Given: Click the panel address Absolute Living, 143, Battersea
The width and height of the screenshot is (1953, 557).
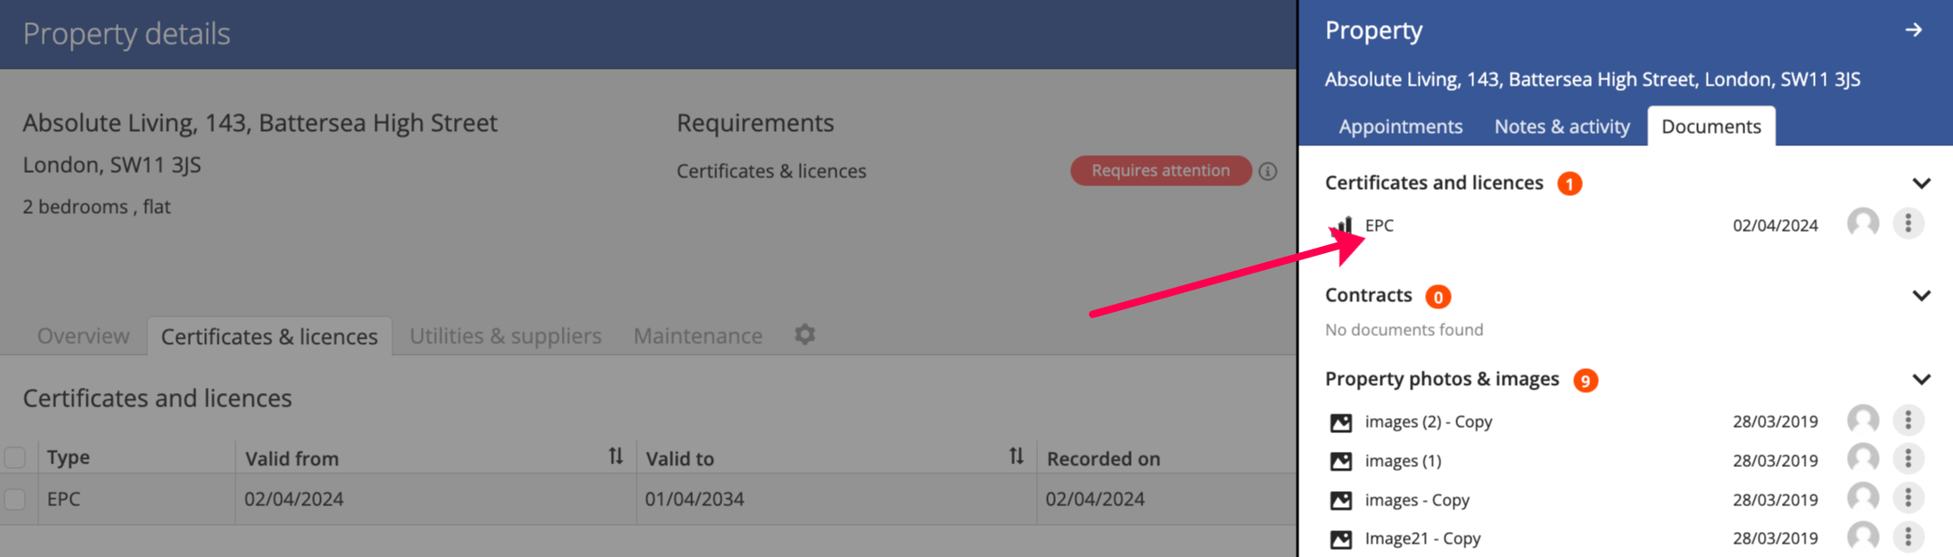Looking at the screenshot, I should point(1592,79).
